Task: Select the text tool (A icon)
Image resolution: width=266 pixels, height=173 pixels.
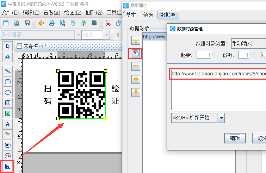Action: tap(7, 124)
